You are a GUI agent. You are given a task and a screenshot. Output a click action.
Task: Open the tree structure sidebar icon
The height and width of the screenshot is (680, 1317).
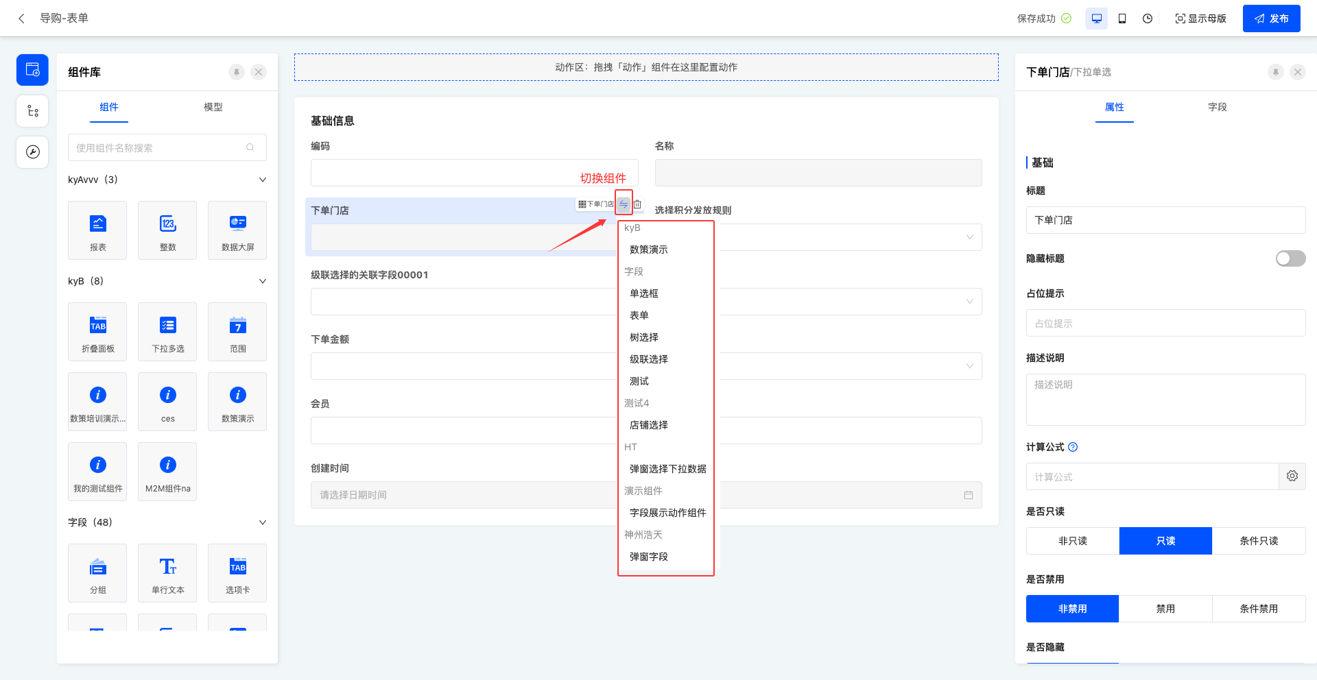pos(32,111)
